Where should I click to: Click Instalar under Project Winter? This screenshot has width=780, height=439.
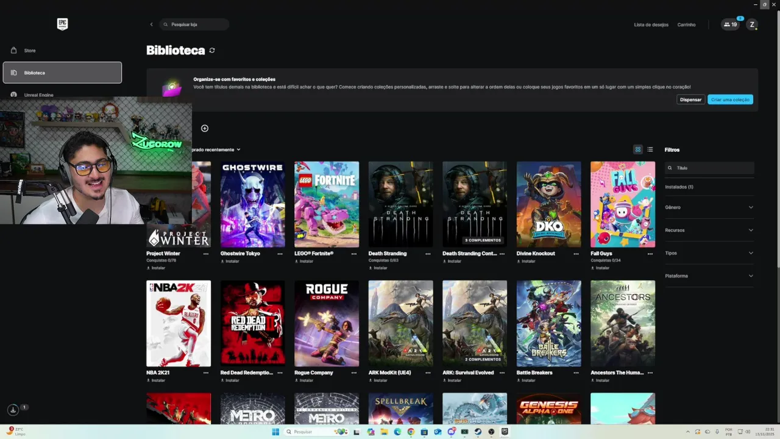pyautogui.click(x=156, y=268)
